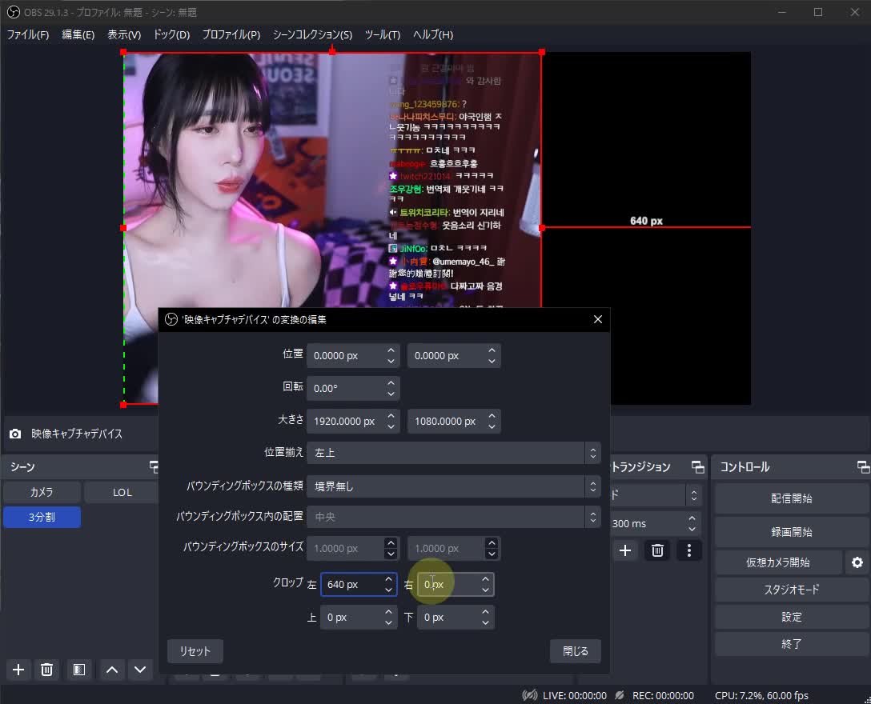Open transition properties via three-dot icon
Viewport: 871px width, 704px height.
click(x=689, y=550)
